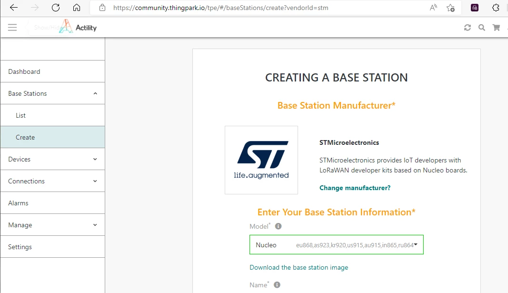The height and width of the screenshot is (293, 508).
Task: Expand the Manage menu section
Action: pyautogui.click(x=52, y=225)
